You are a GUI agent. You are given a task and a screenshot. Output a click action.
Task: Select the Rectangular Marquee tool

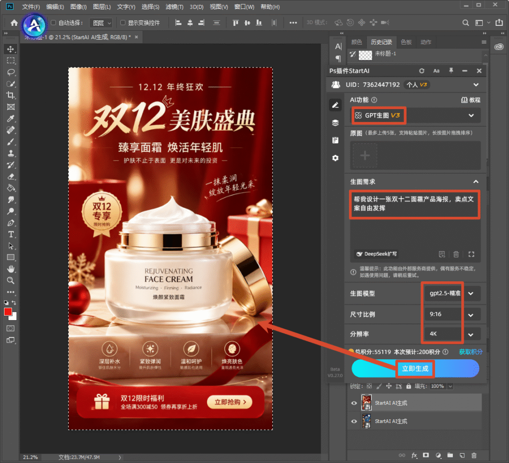11,61
